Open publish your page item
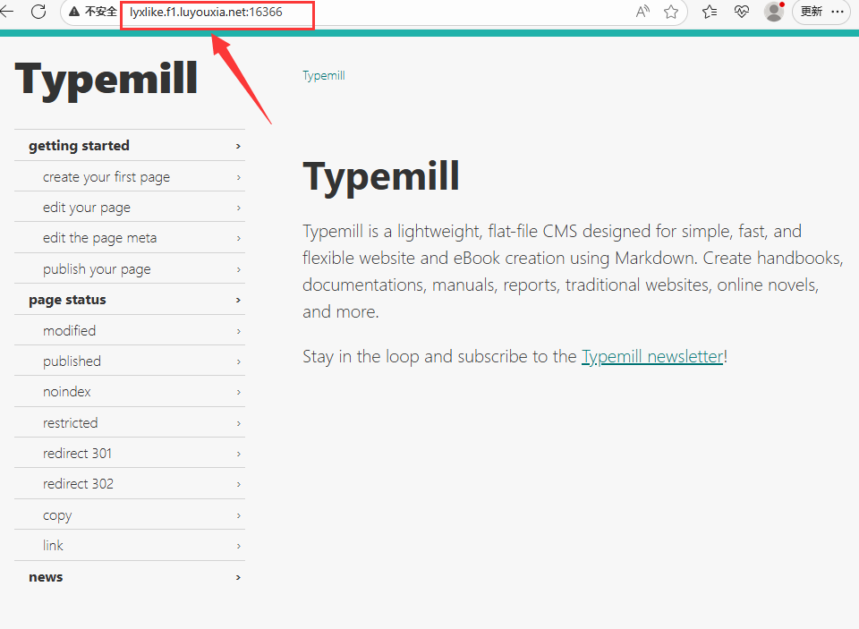Image resolution: width=859 pixels, height=629 pixels. (129, 268)
